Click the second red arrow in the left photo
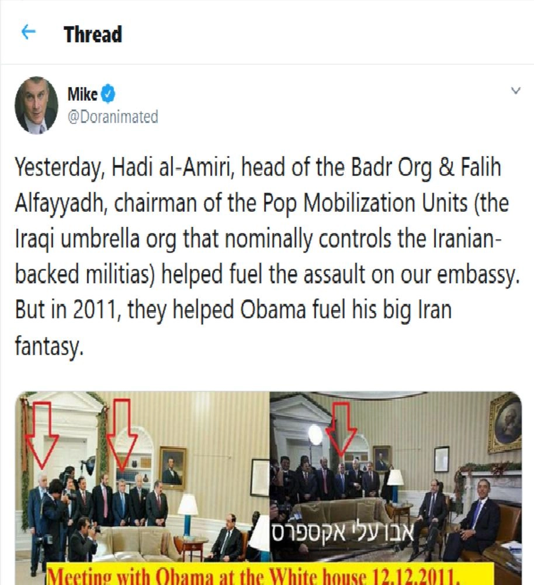 point(122,433)
